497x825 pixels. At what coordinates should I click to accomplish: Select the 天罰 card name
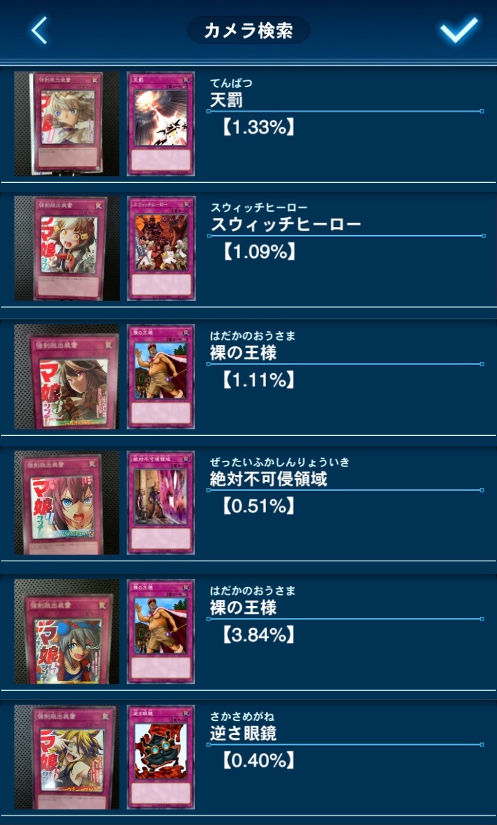pos(226,99)
